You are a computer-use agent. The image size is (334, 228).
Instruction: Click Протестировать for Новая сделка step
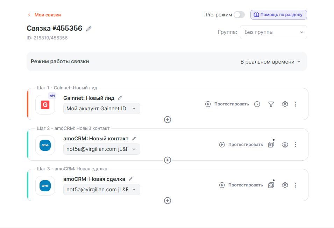pos(241,185)
